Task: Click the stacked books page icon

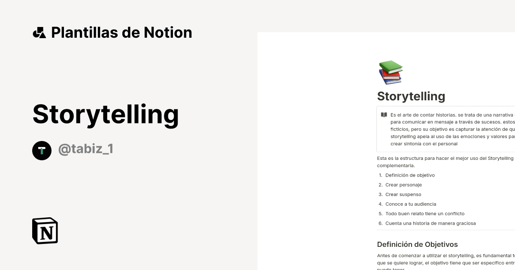Action: click(x=391, y=72)
